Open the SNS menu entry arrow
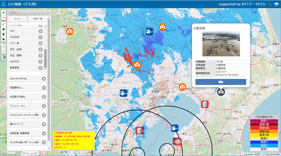281x156 pixels. 41,31
